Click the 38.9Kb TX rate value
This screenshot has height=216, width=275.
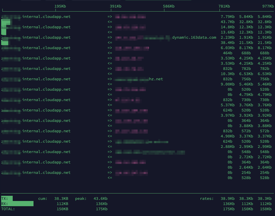[227, 199]
